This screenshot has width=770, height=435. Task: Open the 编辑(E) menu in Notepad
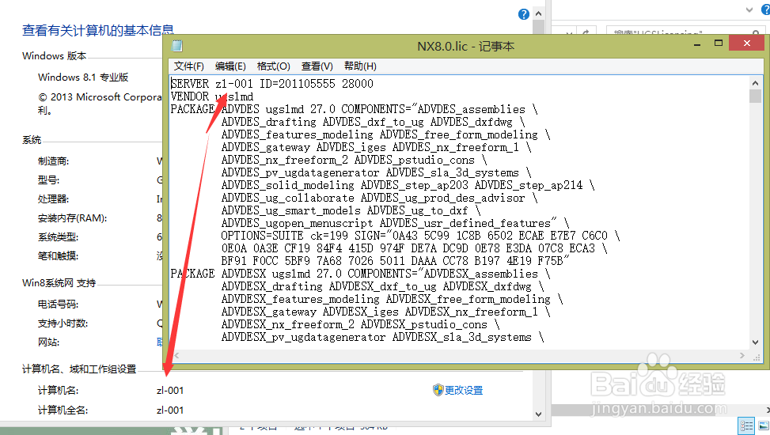coord(230,66)
